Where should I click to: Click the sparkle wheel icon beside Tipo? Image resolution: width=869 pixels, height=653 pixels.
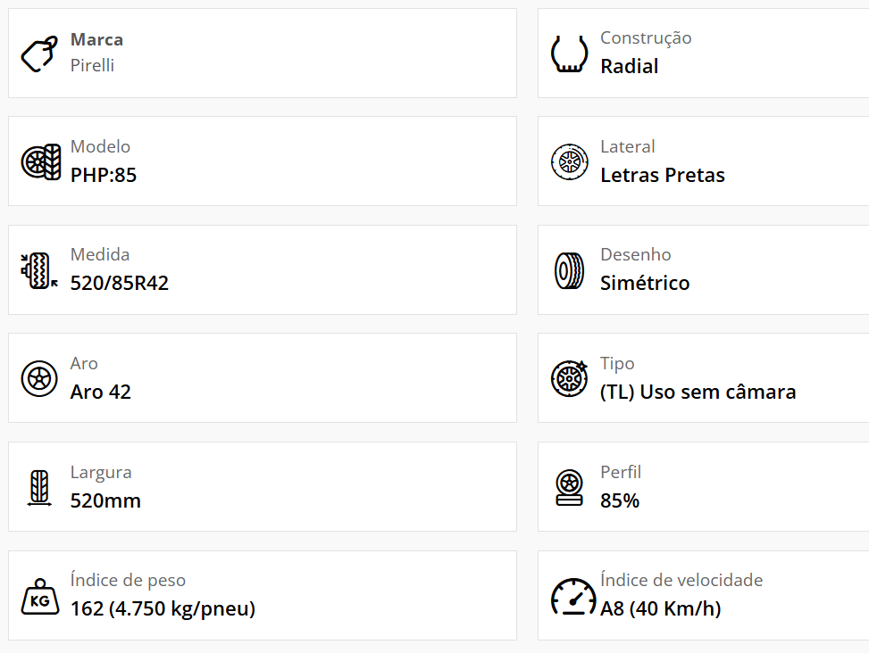point(569,378)
